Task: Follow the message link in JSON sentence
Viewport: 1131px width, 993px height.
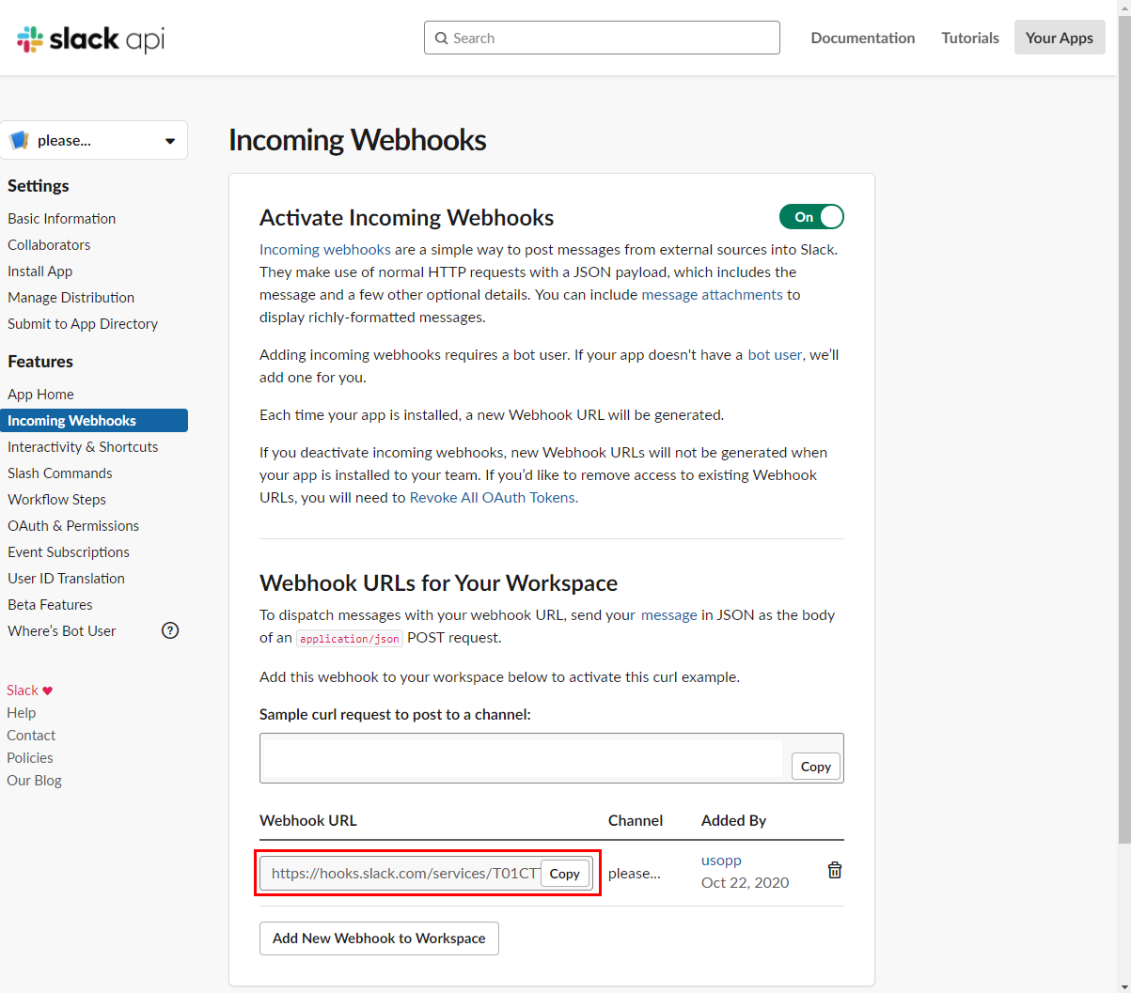Action: 668,614
